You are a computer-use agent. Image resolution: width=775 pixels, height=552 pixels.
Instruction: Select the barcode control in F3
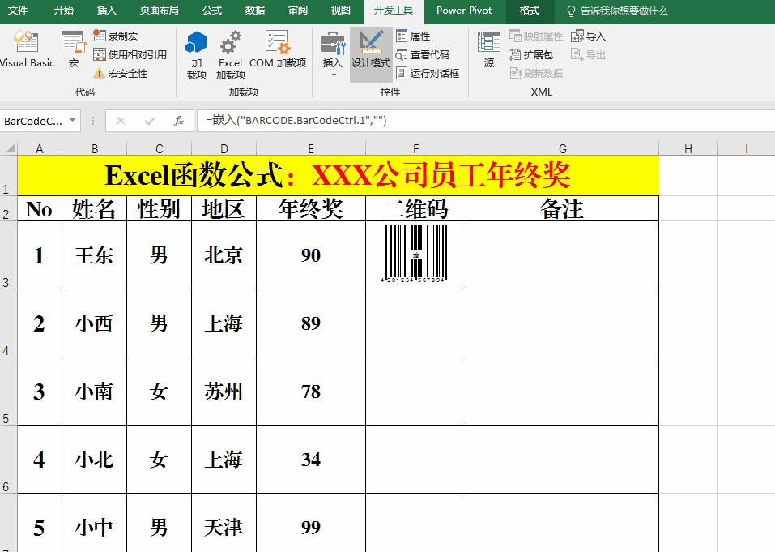coord(415,253)
